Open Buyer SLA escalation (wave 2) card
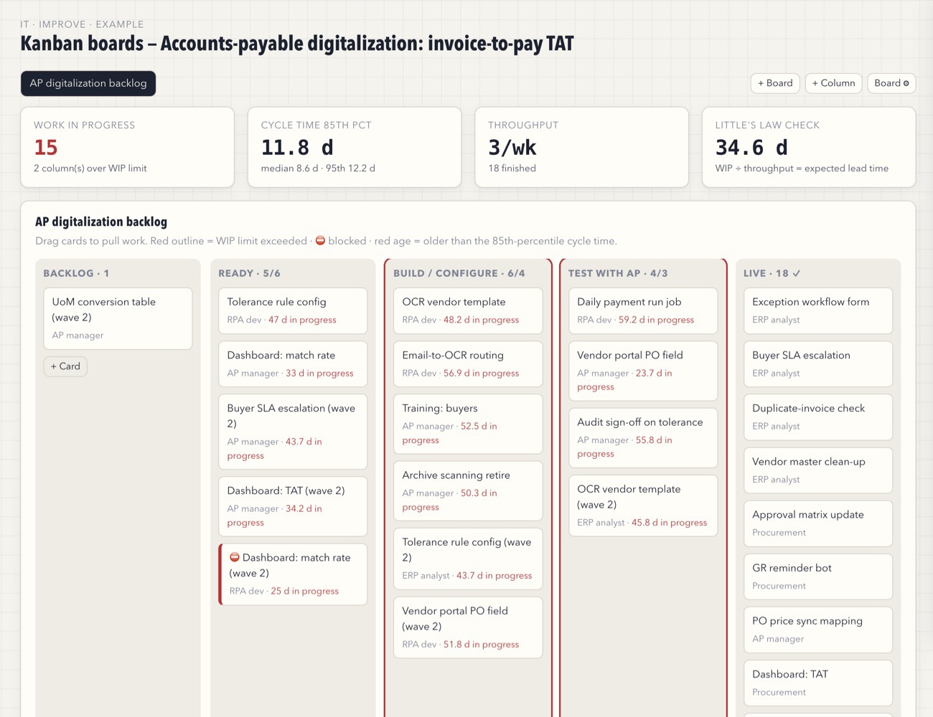Image resolution: width=933 pixels, height=717 pixels. coord(293,432)
